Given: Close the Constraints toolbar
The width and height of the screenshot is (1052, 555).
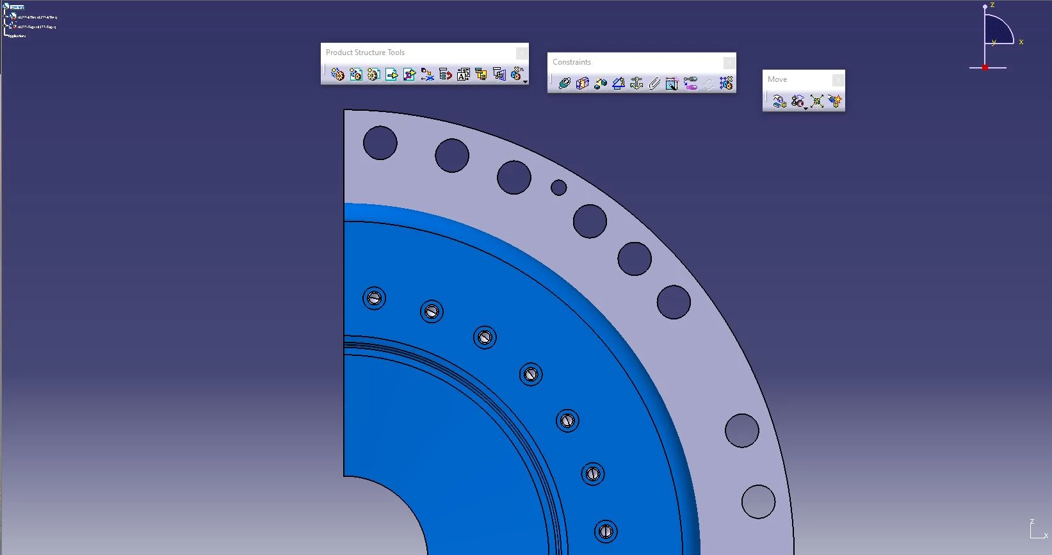Looking at the screenshot, I should coord(729,62).
